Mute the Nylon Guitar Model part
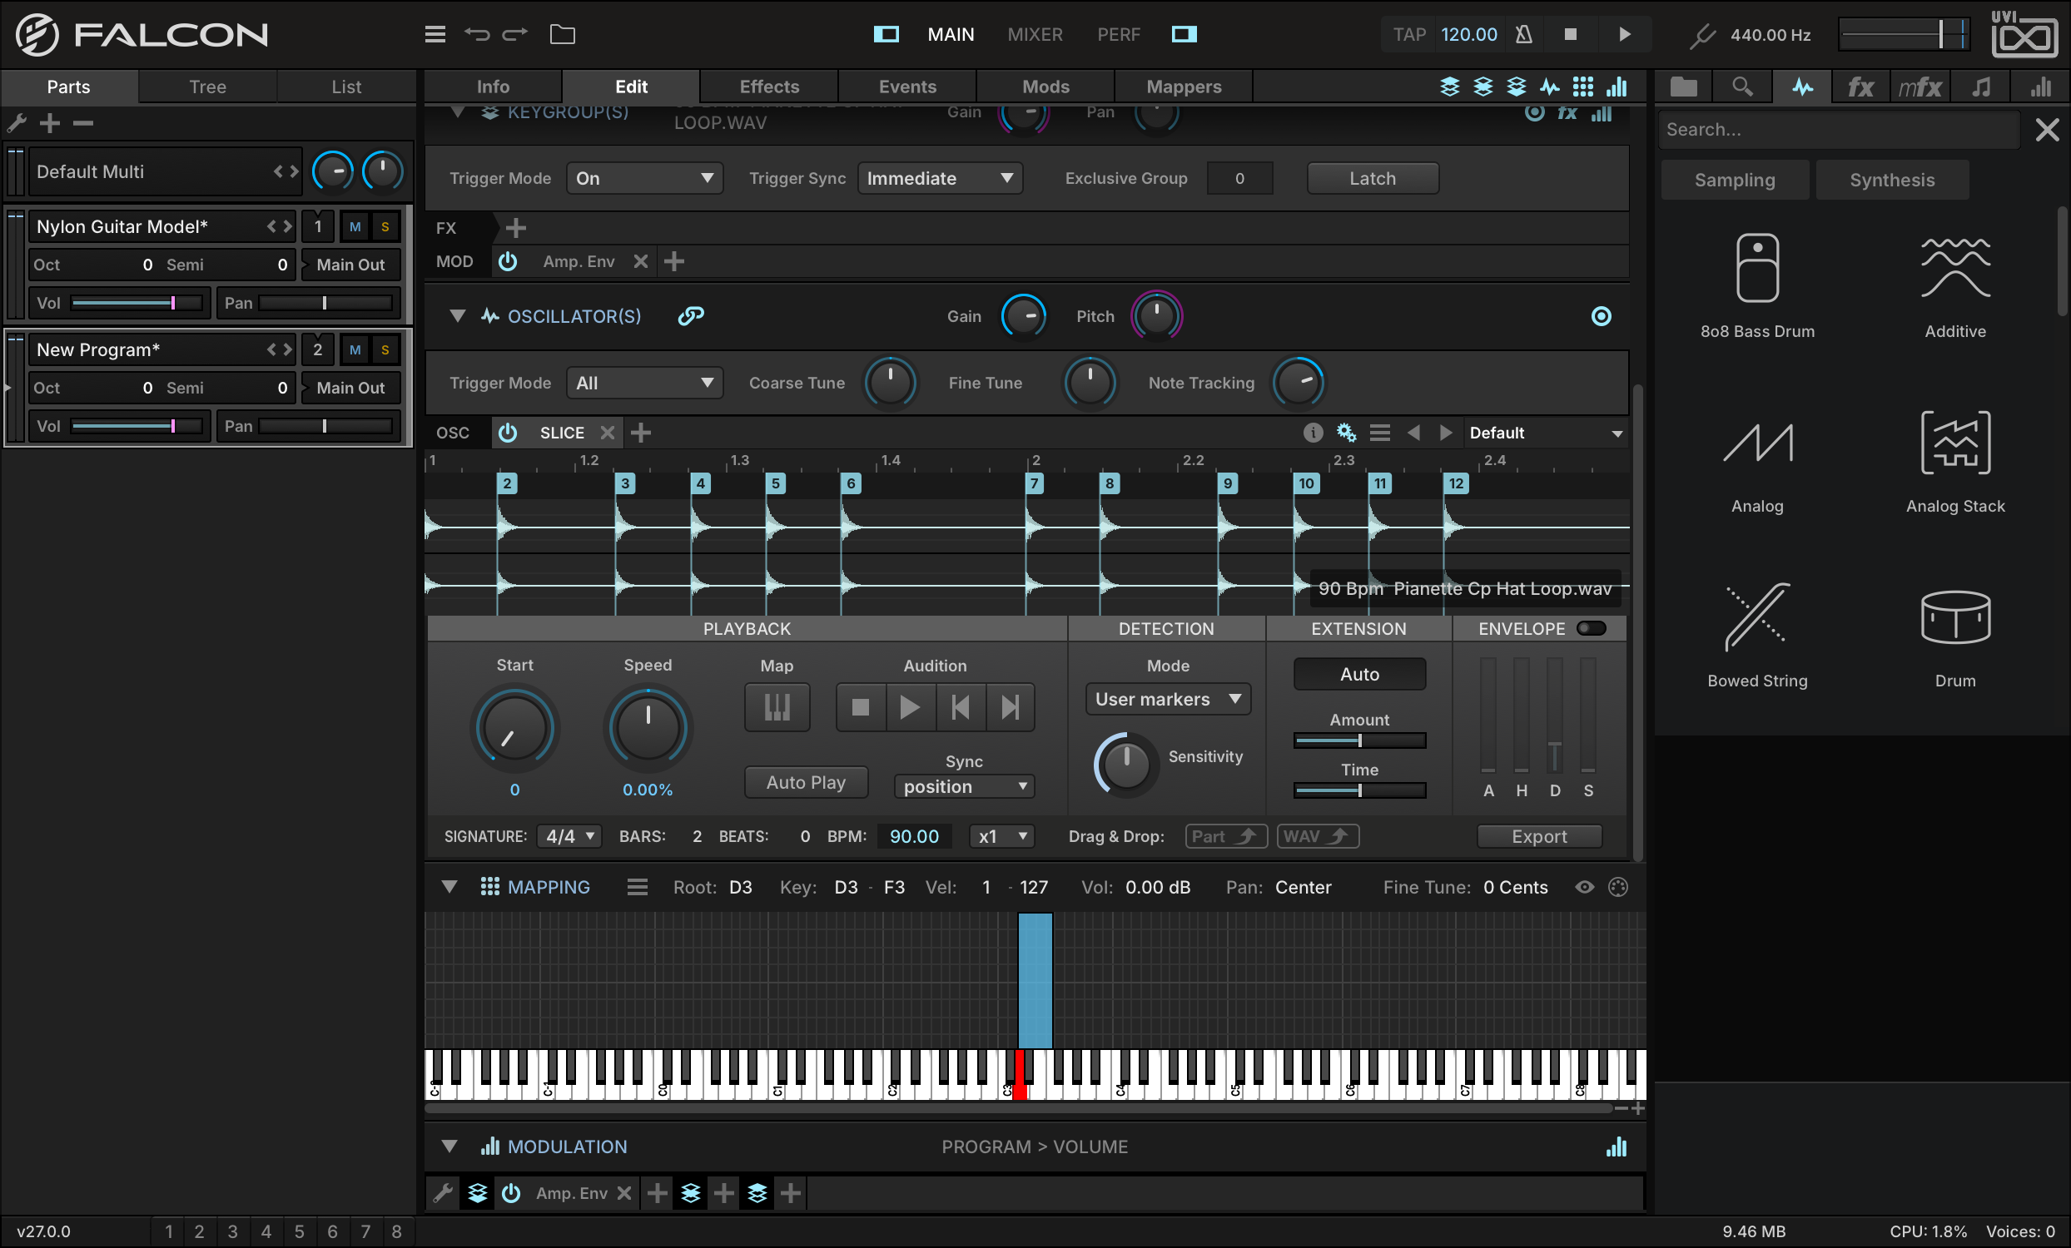Image resolution: width=2071 pixels, height=1248 pixels. point(355,227)
